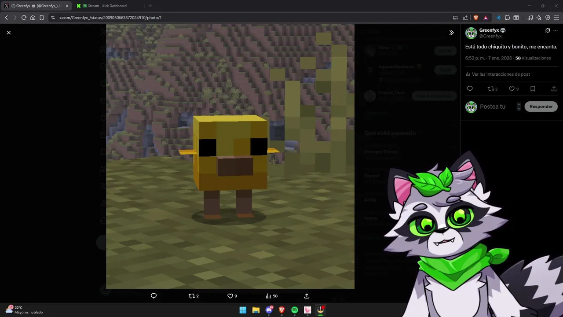Click the Brave taskbar icon
The width and height of the screenshot is (563, 317).
(282, 310)
